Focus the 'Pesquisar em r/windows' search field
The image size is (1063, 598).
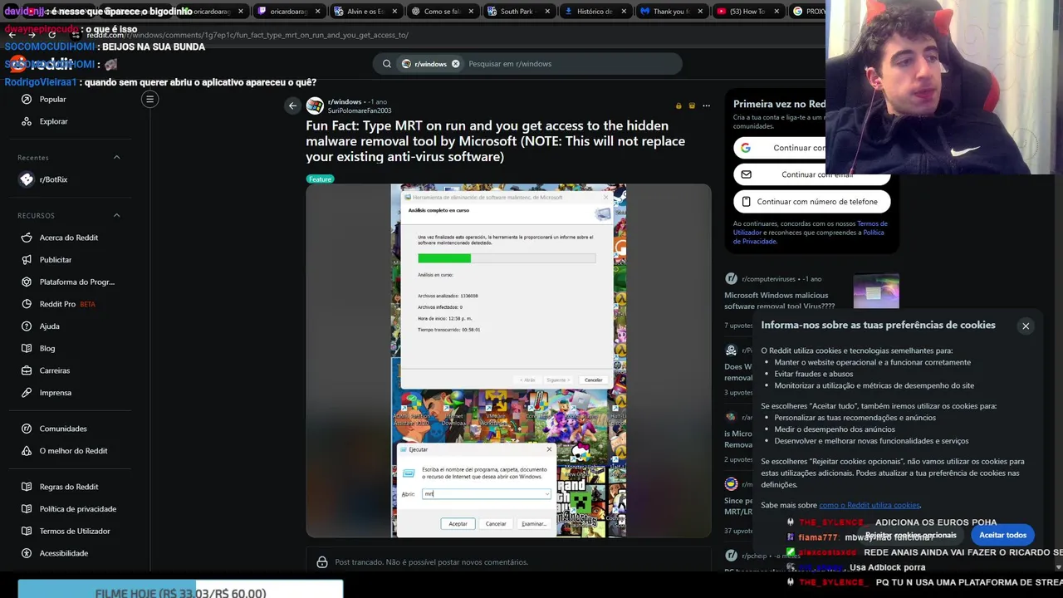pos(571,64)
